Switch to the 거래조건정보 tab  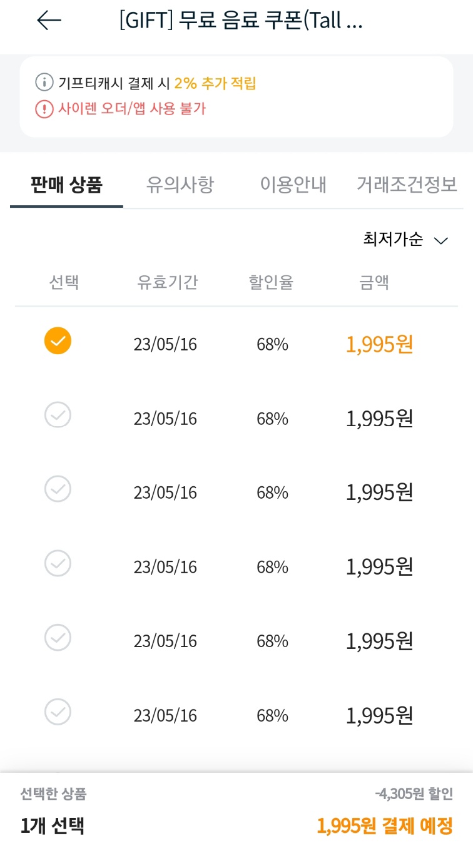coord(407,185)
